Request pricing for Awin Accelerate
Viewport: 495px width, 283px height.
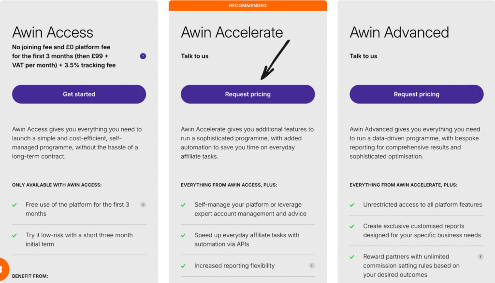(247, 94)
